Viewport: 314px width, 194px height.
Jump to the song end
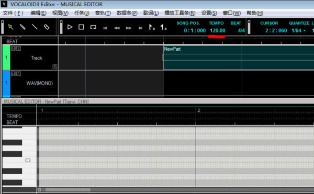140,28
